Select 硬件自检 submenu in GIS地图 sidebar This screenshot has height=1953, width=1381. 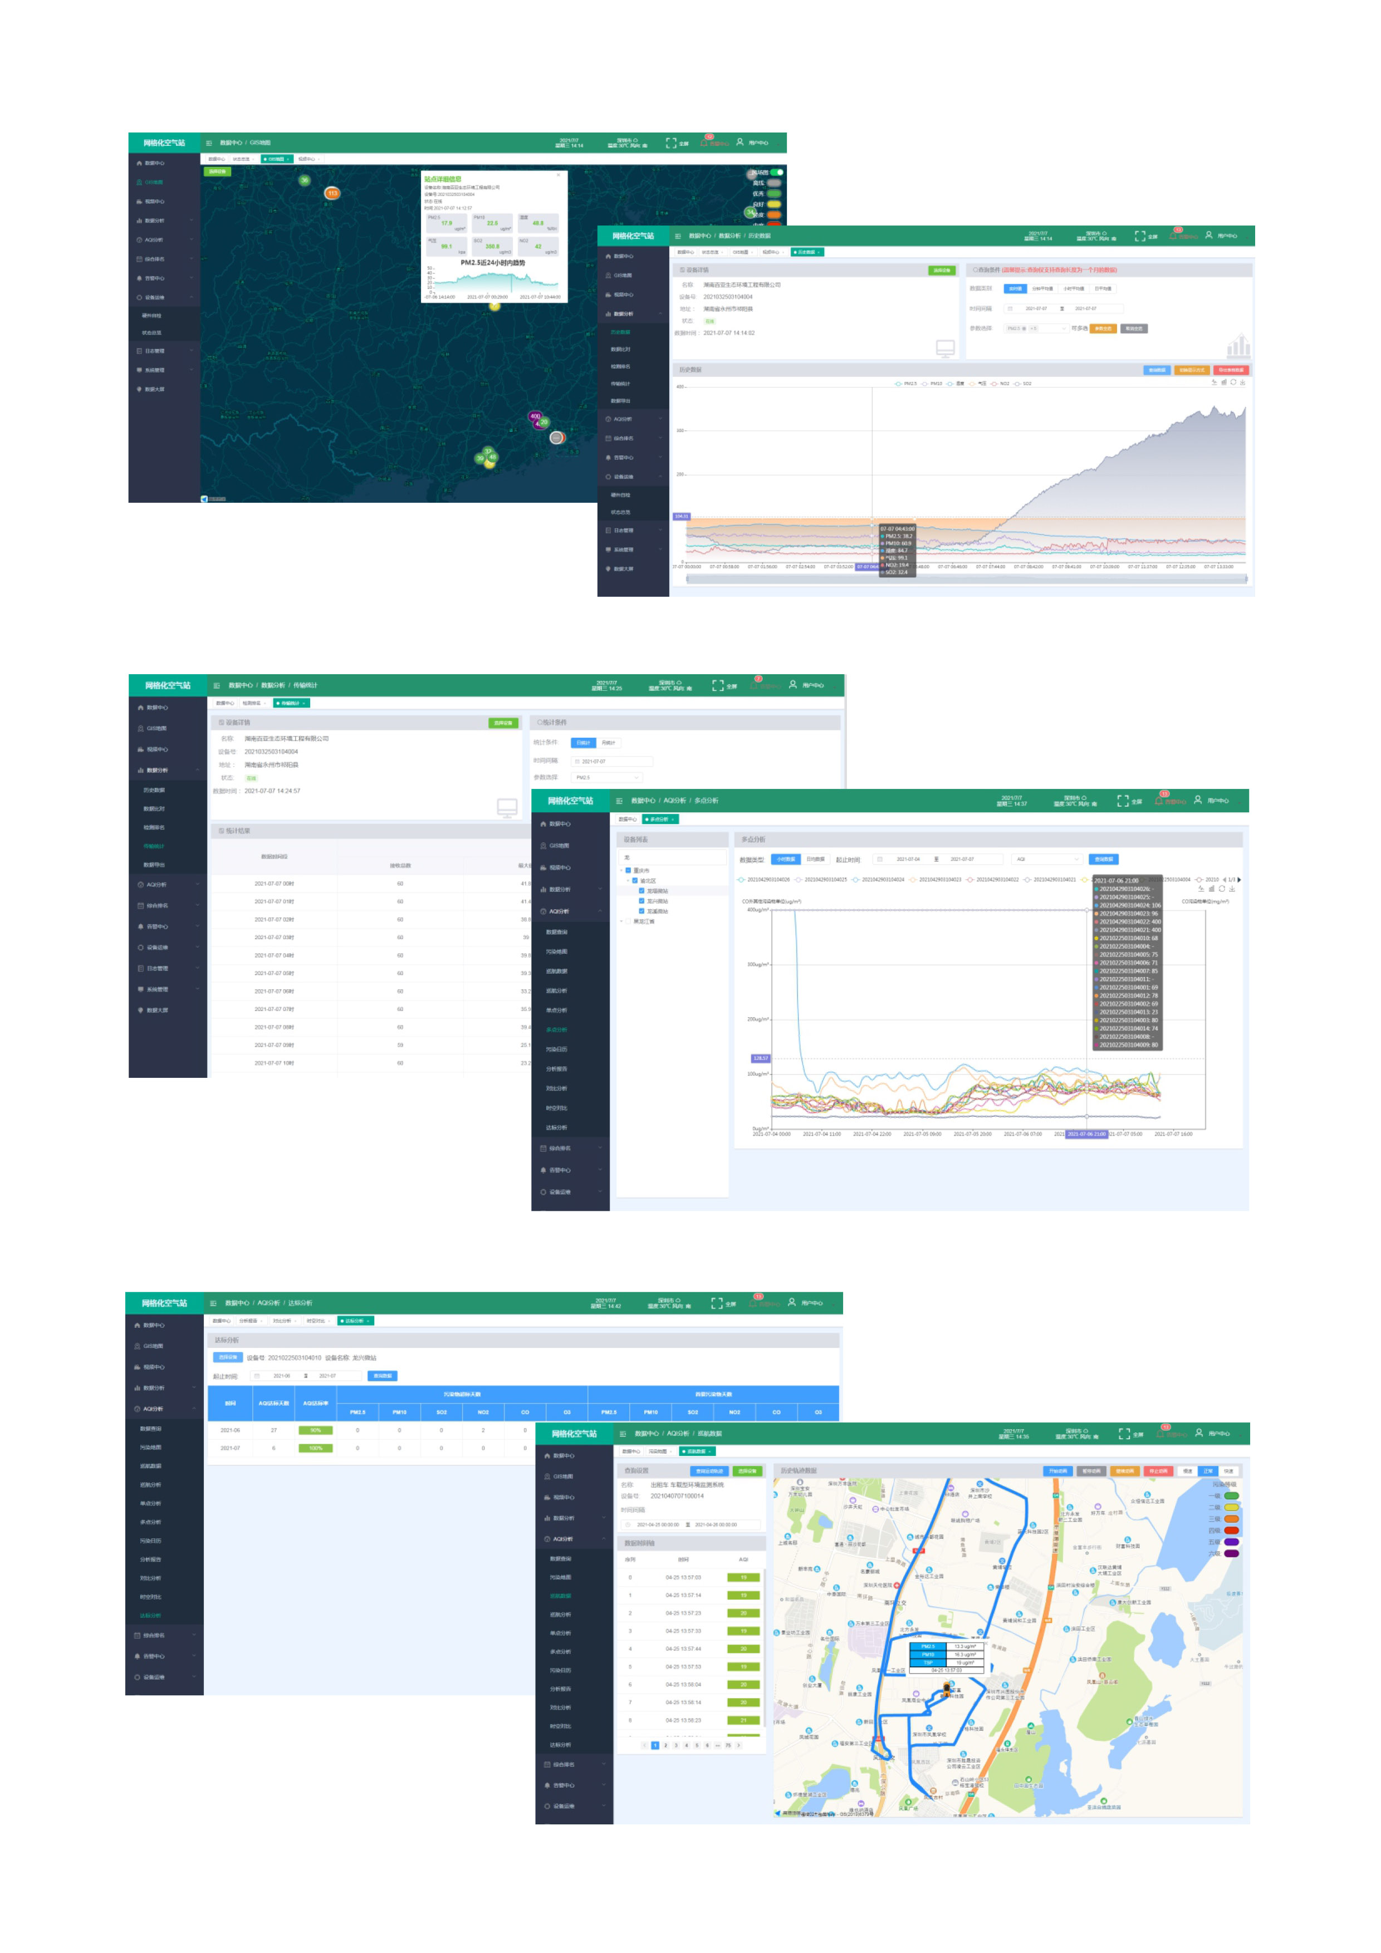[151, 316]
